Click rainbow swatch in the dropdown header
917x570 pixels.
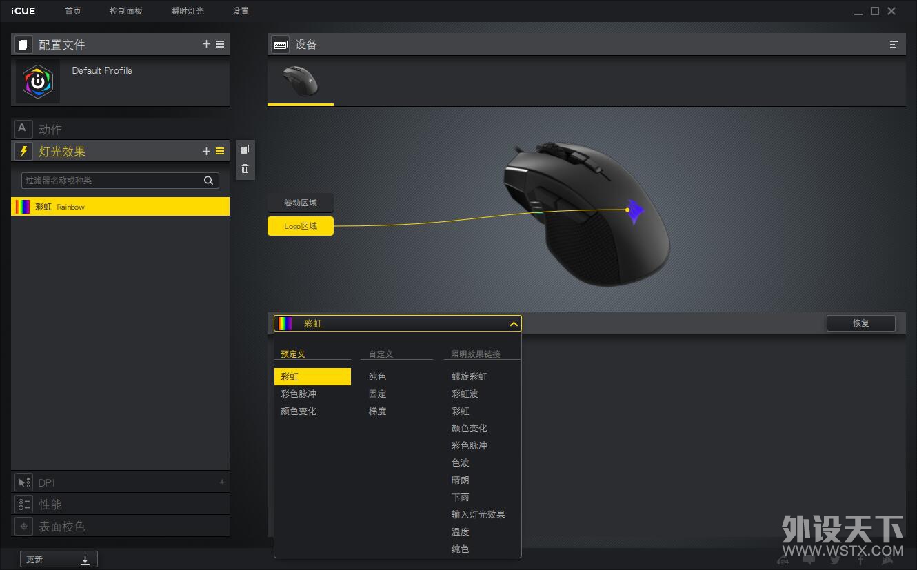[x=285, y=324]
